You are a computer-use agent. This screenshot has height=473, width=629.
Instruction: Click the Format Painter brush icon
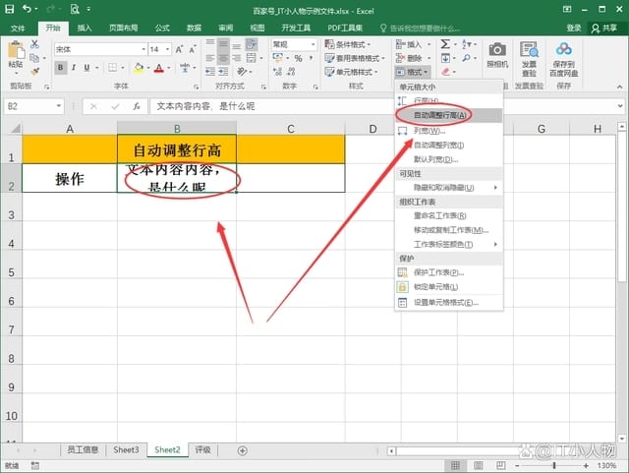point(34,72)
